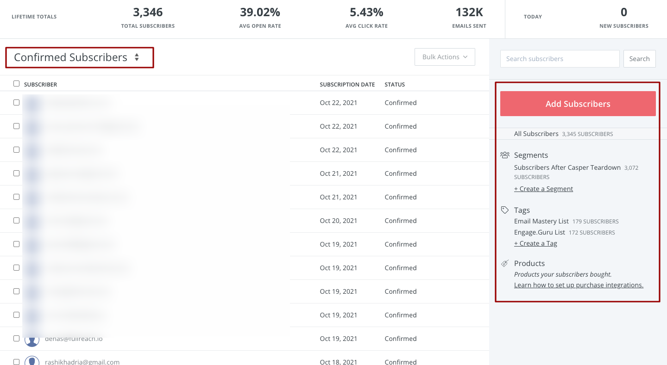Click the up-down arrows beside Confirmed Subscribers
Screen dimensions: 667x365
pos(137,57)
